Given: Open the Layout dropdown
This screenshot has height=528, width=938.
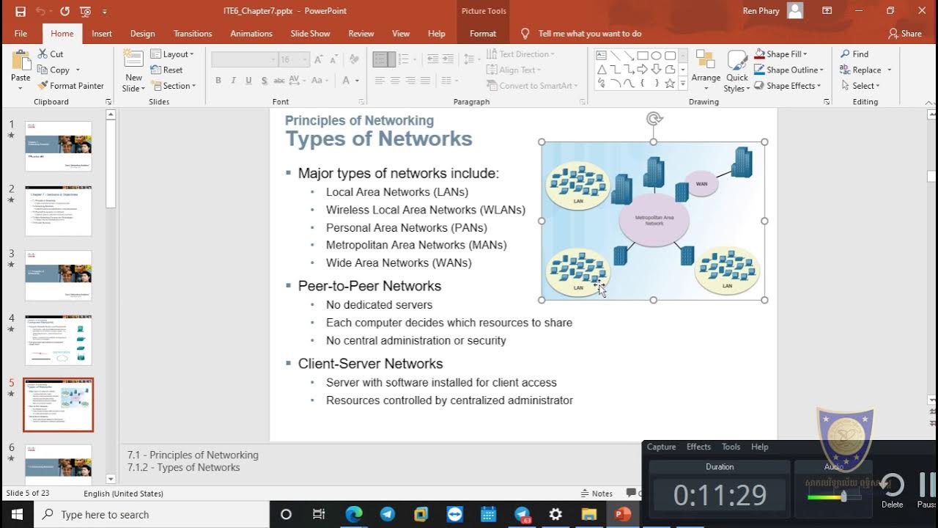Looking at the screenshot, I should click(x=172, y=54).
